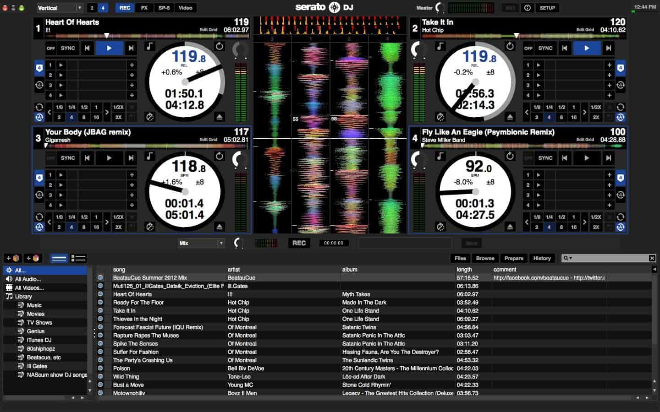Click Edit Grid on deck 1

click(x=208, y=29)
